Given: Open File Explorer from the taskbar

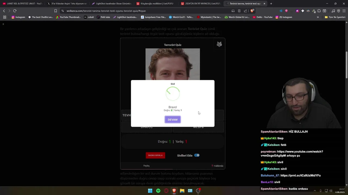Looking at the screenshot, I should coord(182,191).
